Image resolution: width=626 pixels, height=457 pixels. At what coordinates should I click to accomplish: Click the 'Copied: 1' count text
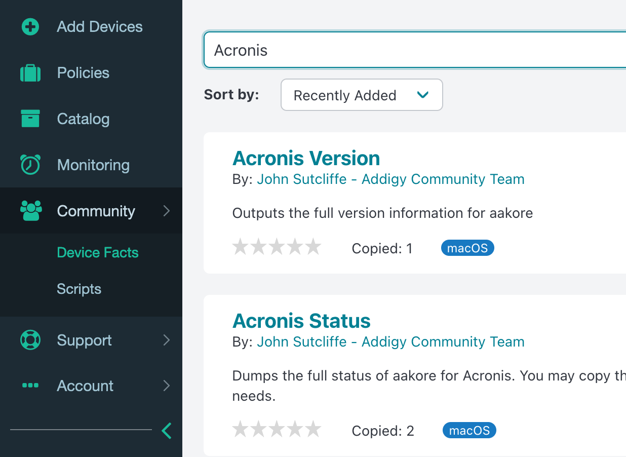[x=382, y=248]
